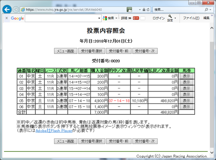The width and height of the screenshot is (216, 160).
Task: Minimize the browser window
Action: point(192,3)
